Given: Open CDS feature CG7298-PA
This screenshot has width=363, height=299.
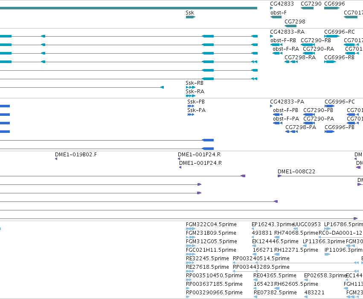Looking at the screenshot, I should tap(300, 127).
